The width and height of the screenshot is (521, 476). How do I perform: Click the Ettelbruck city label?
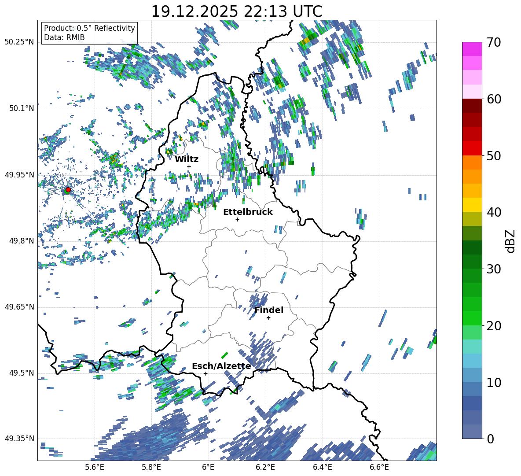(x=248, y=212)
